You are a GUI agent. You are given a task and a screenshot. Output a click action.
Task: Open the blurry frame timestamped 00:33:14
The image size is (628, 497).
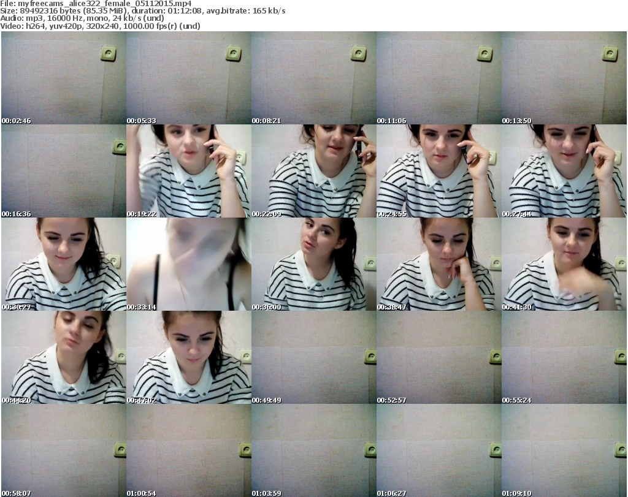[189, 264]
